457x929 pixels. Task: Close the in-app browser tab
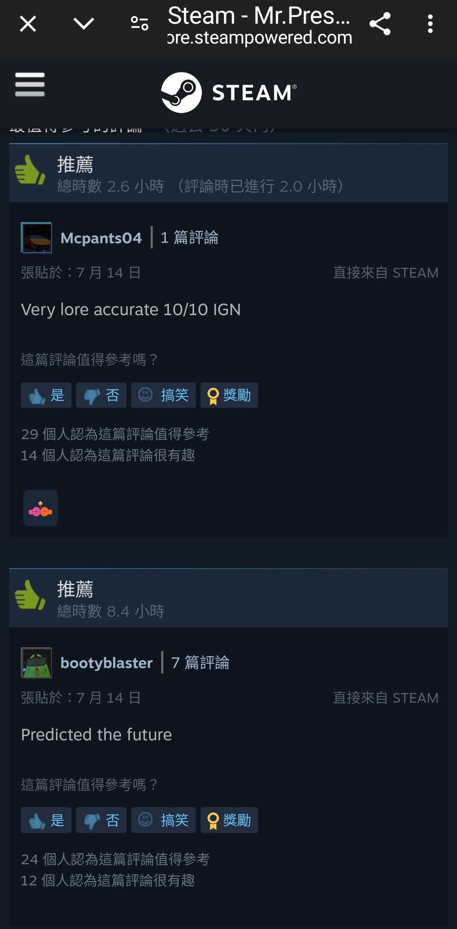click(28, 24)
